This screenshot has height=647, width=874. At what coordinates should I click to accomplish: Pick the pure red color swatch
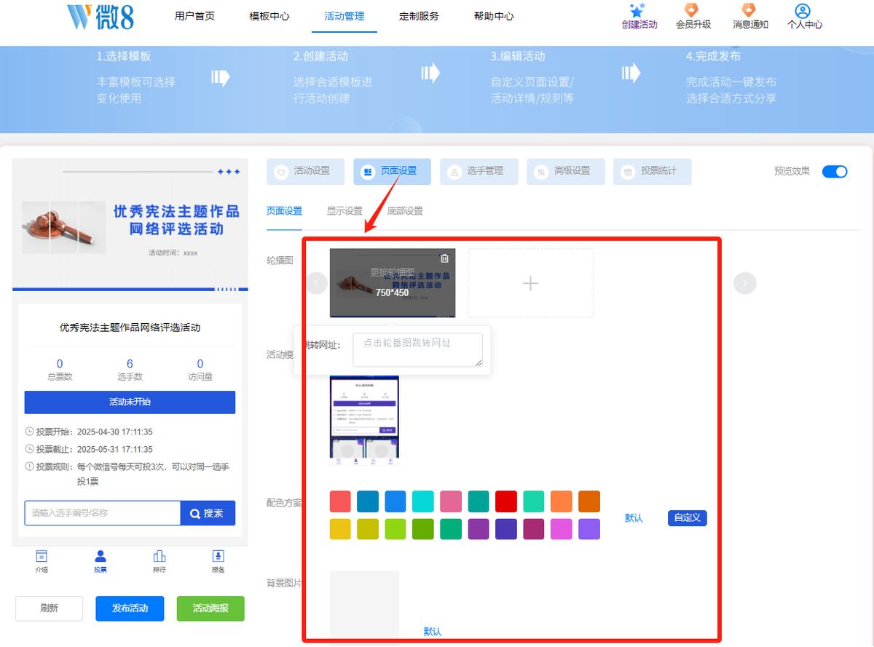pos(506,501)
